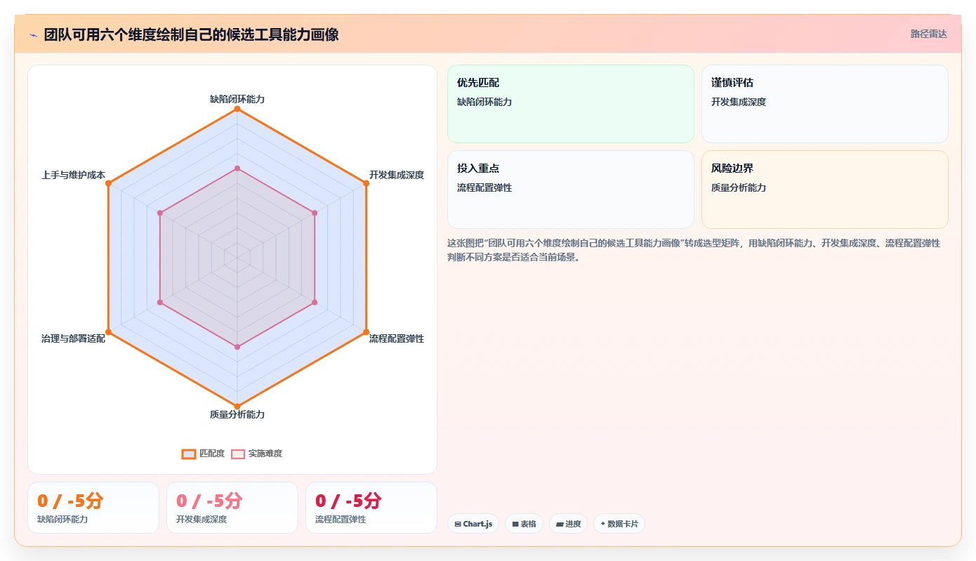Click the pink 0 / -5分 score value
This screenshot has height=561, width=976.
point(209,501)
